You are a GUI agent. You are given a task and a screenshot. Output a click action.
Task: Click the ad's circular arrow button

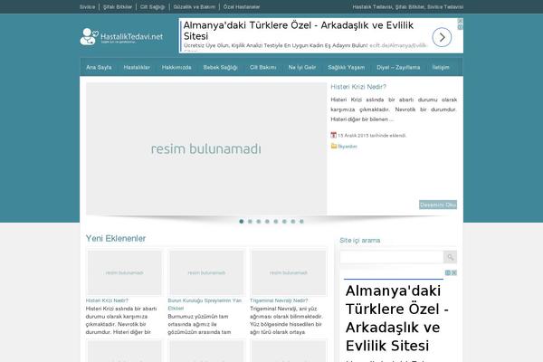coord(440,37)
